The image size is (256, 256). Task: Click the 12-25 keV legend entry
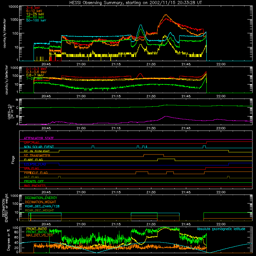35,14
